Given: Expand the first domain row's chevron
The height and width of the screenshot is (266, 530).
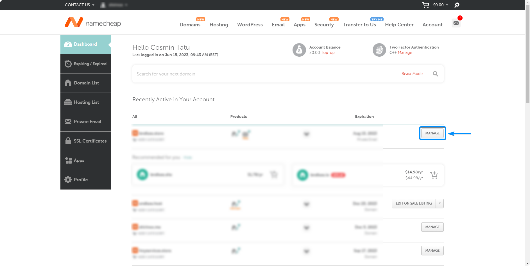Looking at the screenshot, I should [307, 134].
